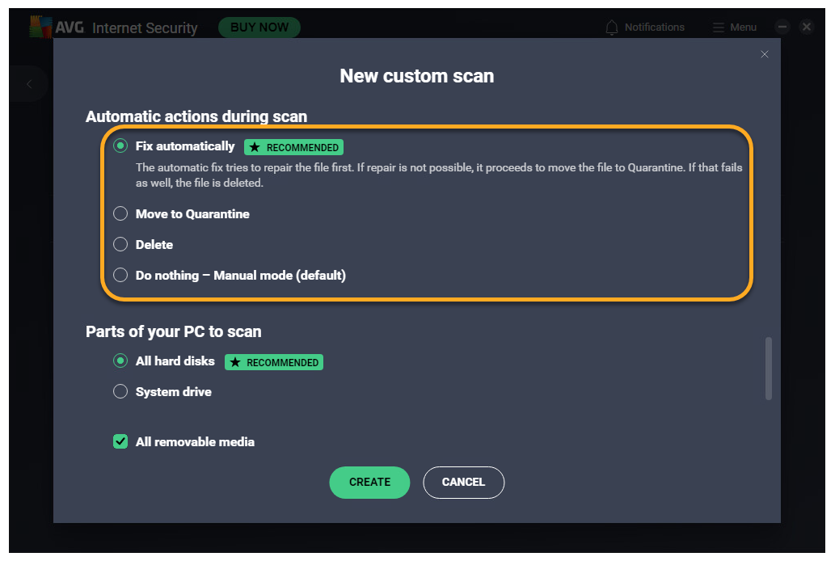Click the Notifications label

point(654,27)
